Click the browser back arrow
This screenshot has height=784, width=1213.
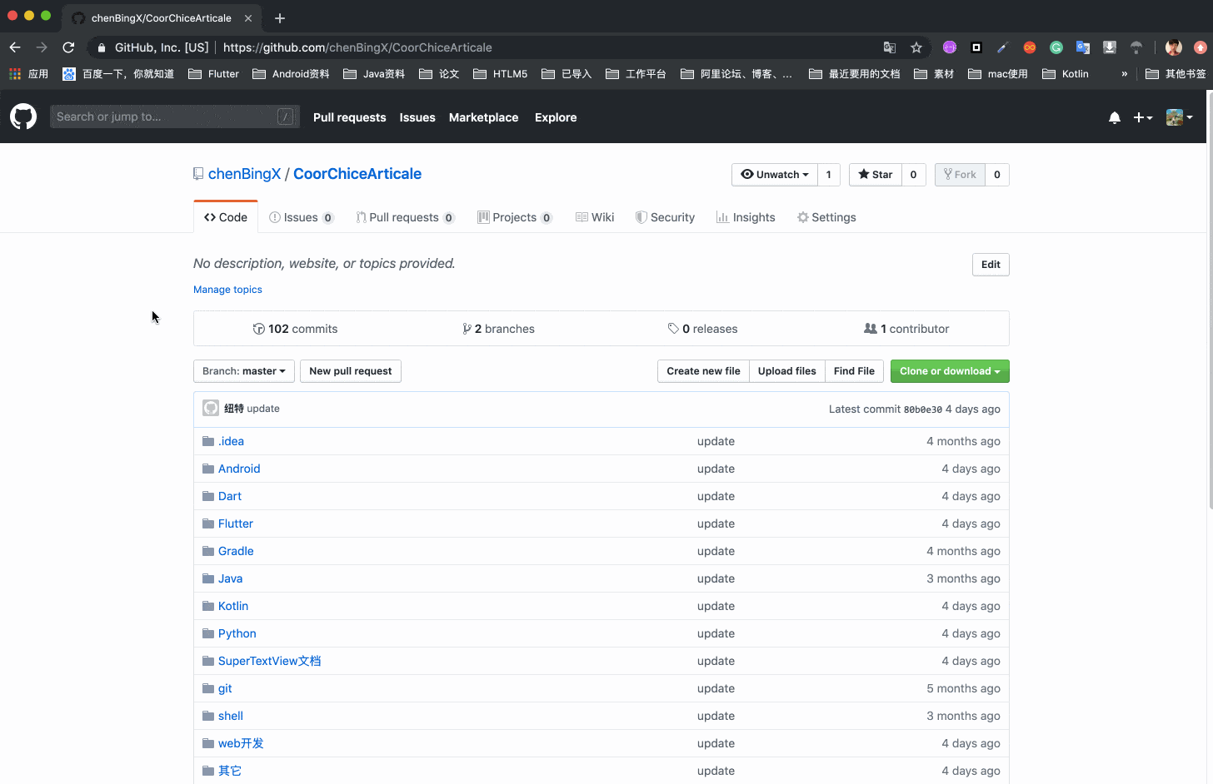(15, 47)
